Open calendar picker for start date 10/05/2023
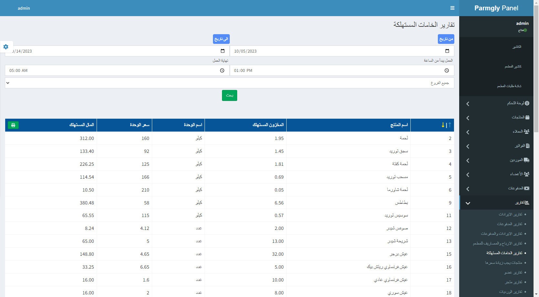 click(447, 51)
